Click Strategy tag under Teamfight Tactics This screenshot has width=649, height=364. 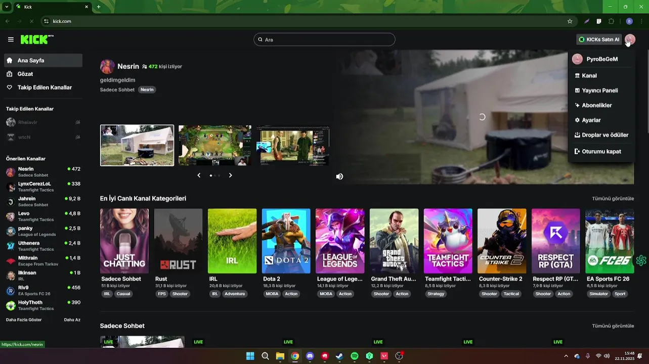click(436, 294)
